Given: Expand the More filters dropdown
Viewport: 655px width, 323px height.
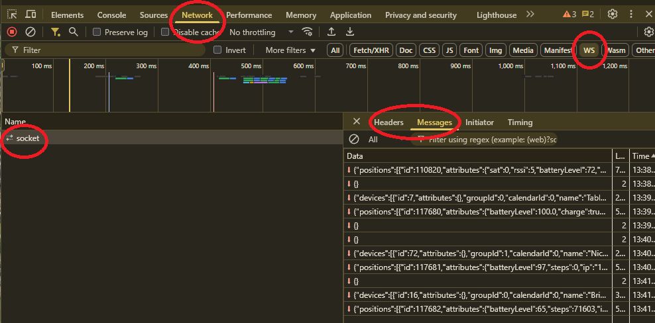Looking at the screenshot, I should [x=291, y=50].
